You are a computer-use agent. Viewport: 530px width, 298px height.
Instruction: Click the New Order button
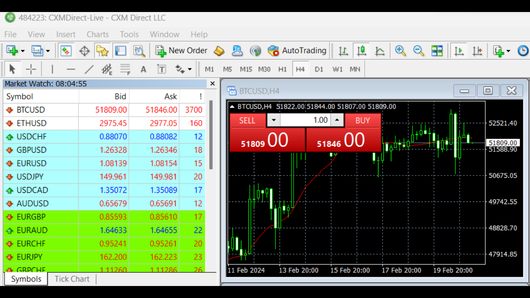tap(181, 50)
